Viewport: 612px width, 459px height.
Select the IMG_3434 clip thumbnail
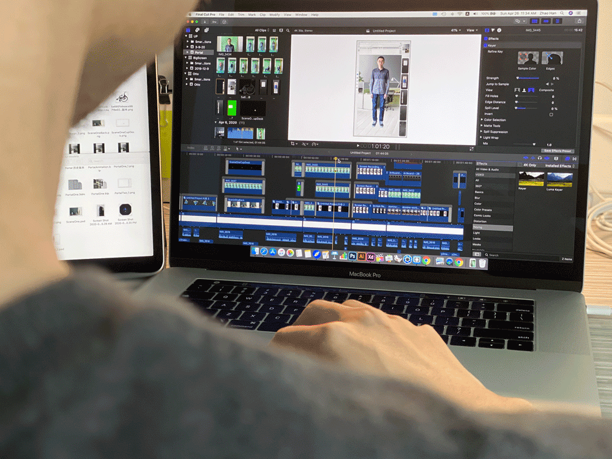point(229,44)
